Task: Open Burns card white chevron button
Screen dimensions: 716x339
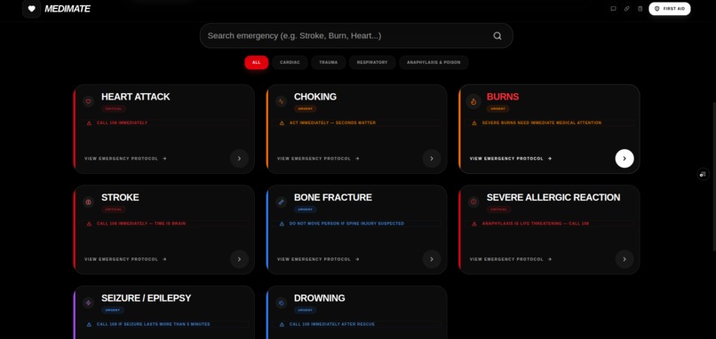Action: tap(625, 158)
